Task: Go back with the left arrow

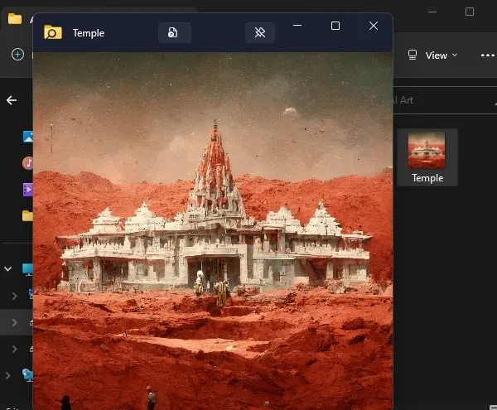Action: point(12,100)
